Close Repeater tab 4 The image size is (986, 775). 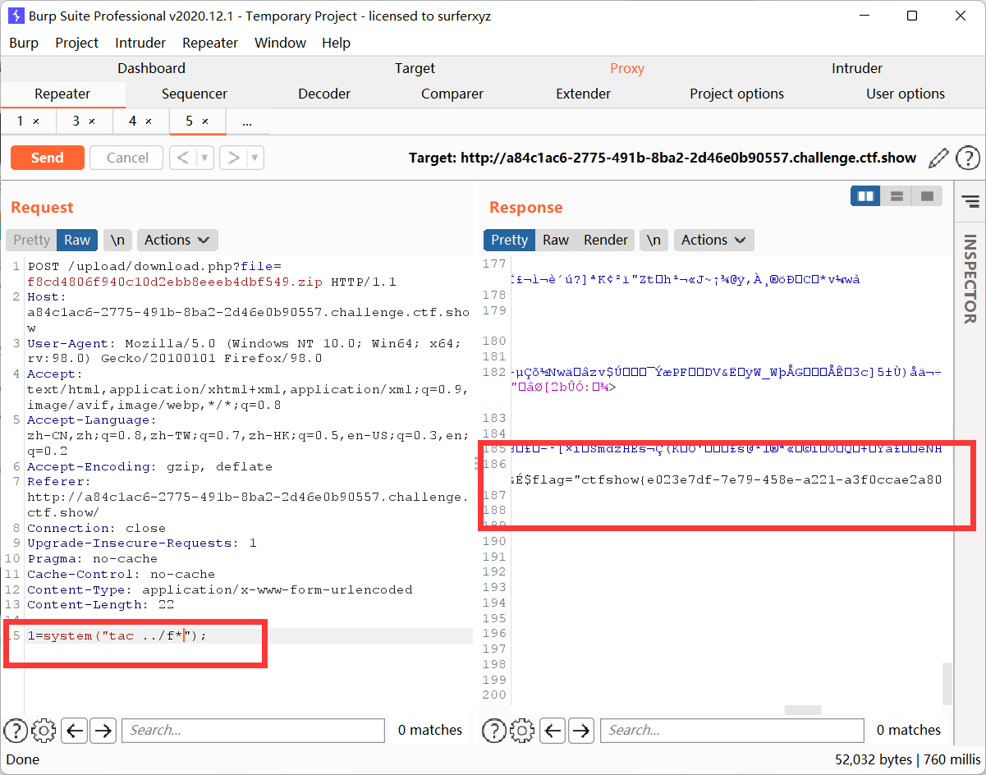tap(149, 122)
